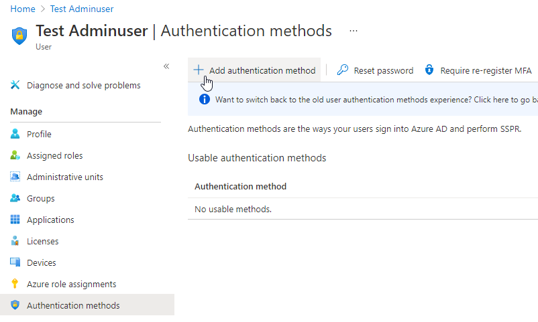Open the ellipsis more options menu
Viewport: 538px width, 322px height.
point(354,31)
